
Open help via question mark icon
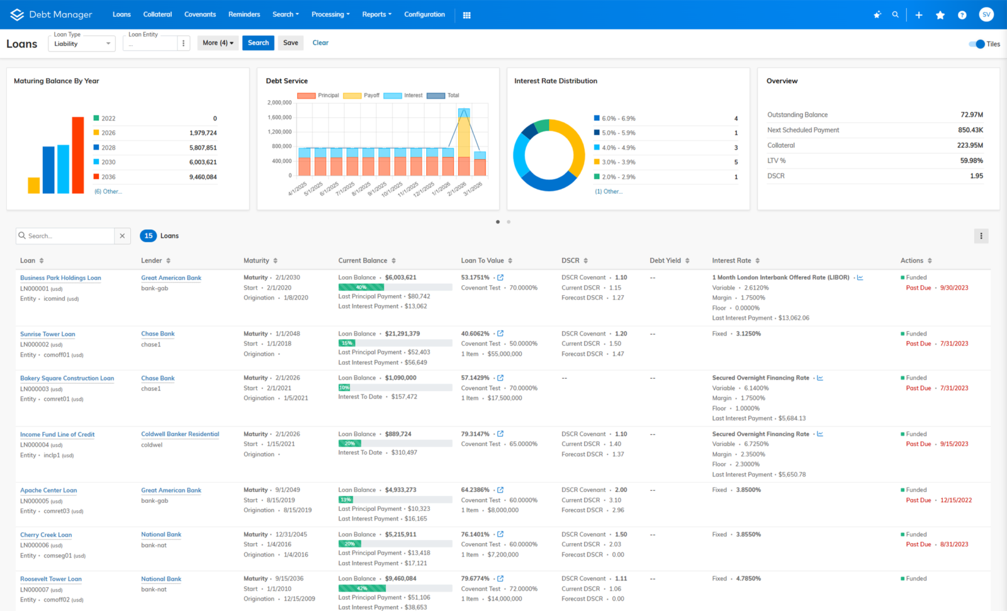click(x=962, y=15)
